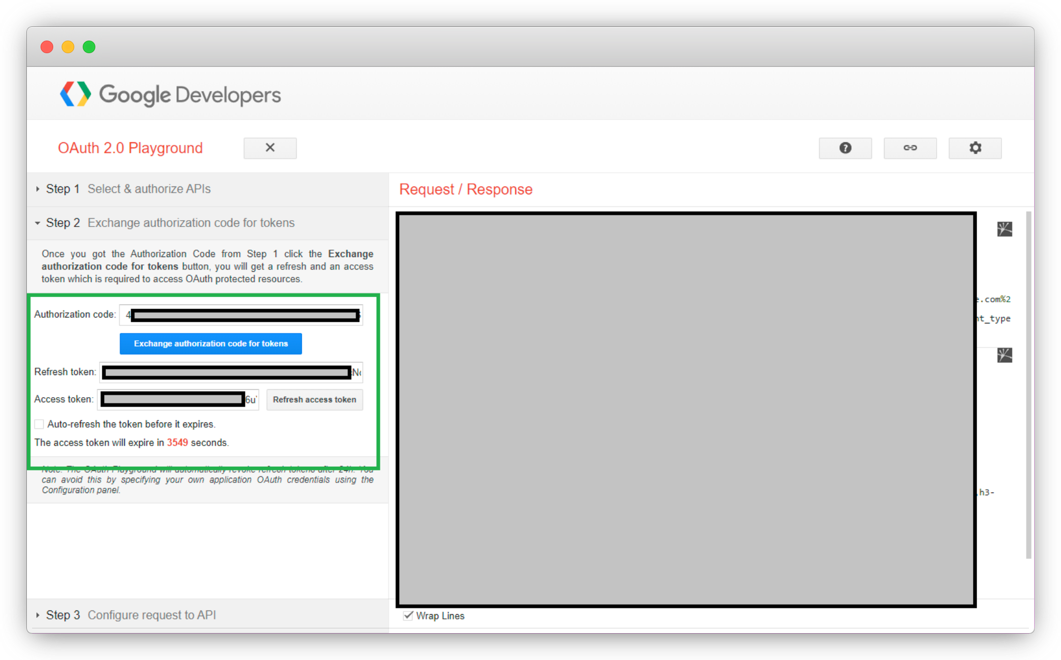Enable Auto-refresh the token before it expires
1061x660 pixels.
tap(39, 424)
